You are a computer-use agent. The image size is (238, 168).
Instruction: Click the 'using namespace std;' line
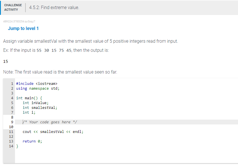(x=38, y=89)
